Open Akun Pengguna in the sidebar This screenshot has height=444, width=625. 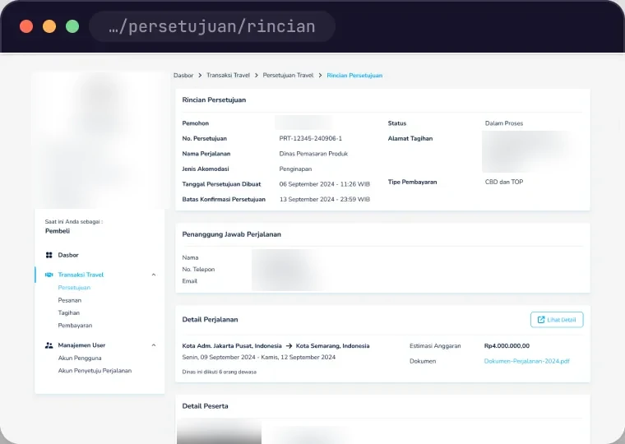(x=80, y=358)
